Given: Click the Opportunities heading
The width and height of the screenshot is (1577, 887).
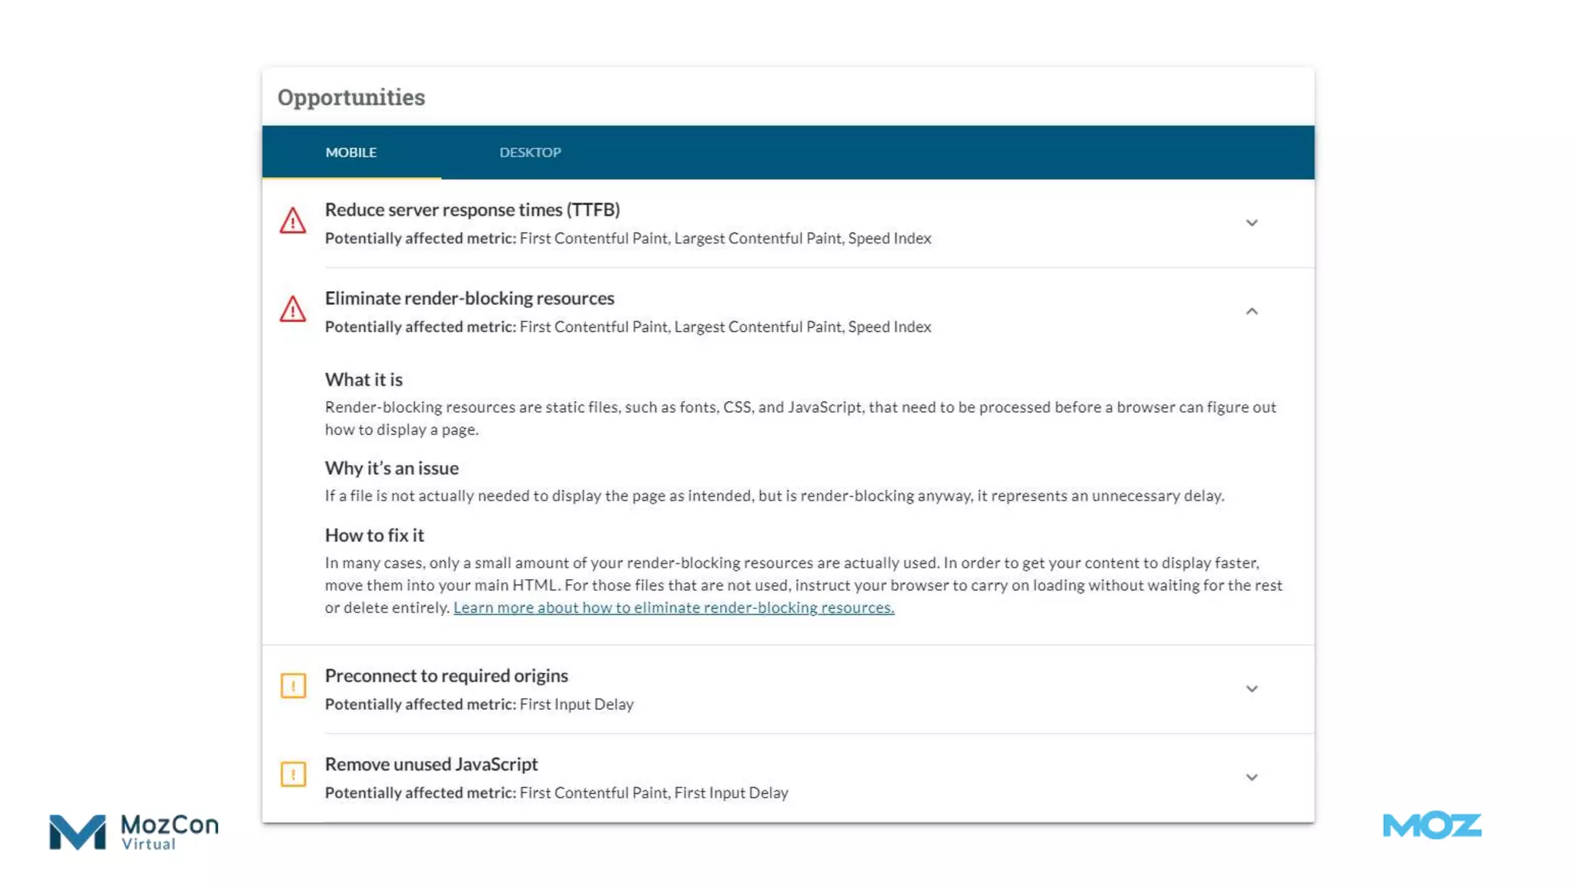Looking at the screenshot, I should tap(351, 97).
